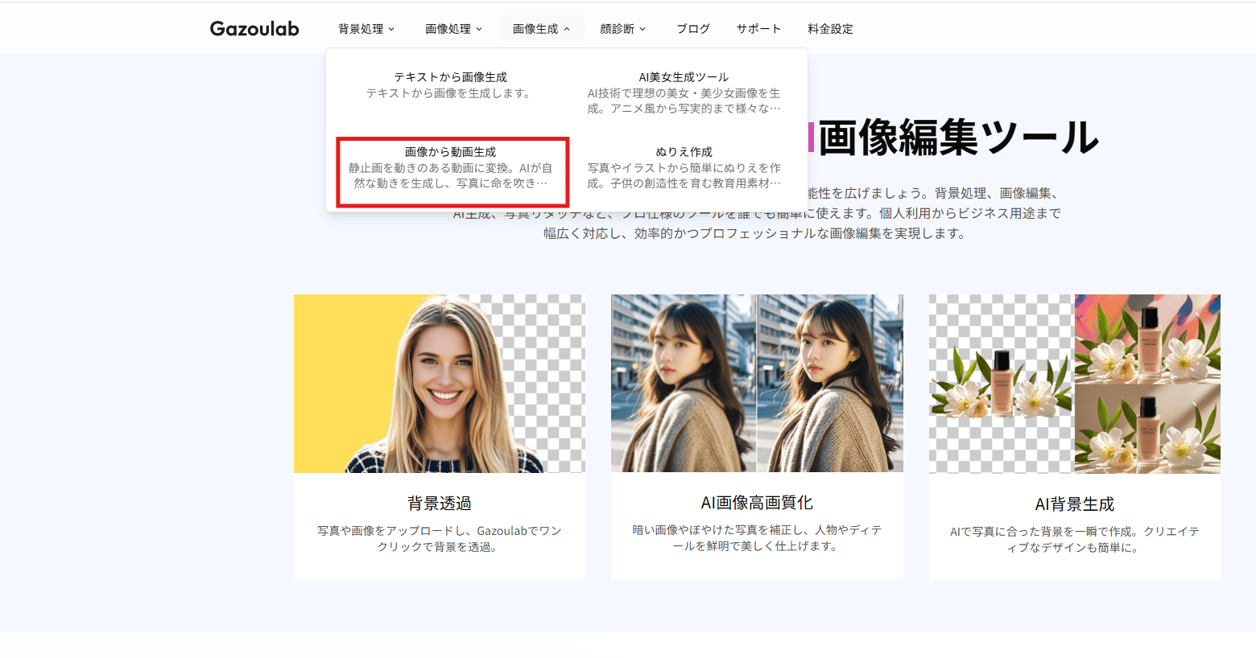This screenshot has height=658, width=1256.
Task: Select 料金設定 in the navigation bar
Action: coord(831,28)
